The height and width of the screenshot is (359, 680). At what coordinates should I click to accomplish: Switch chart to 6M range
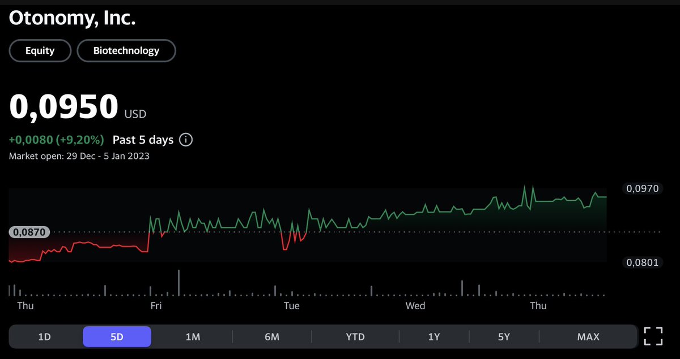pos(272,336)
